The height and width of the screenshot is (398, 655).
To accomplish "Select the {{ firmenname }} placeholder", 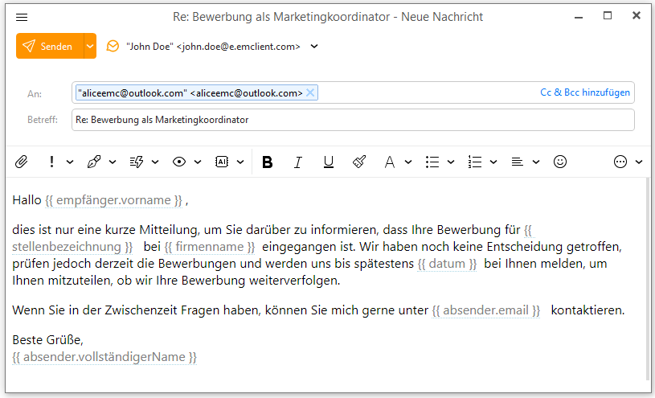I will [210, 246].
